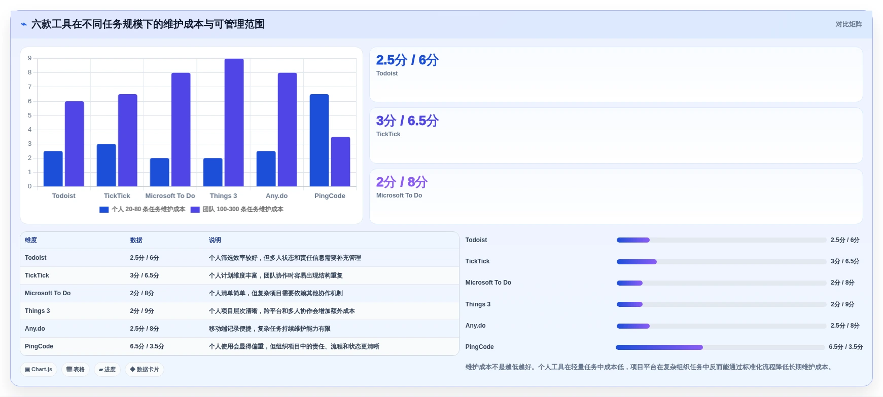Click the 对比矩阵 label in the header
Viewport: 883px width, 397px height.
pos(849,24)
